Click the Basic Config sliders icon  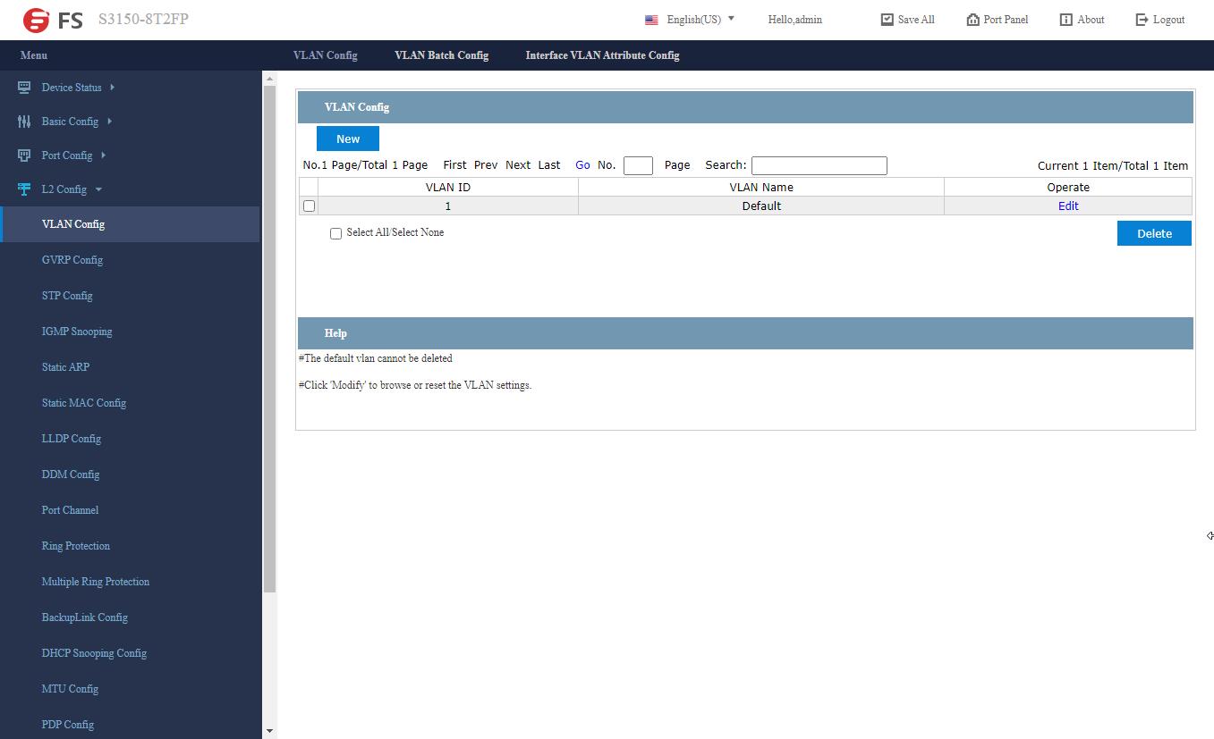tap(24, 122)
